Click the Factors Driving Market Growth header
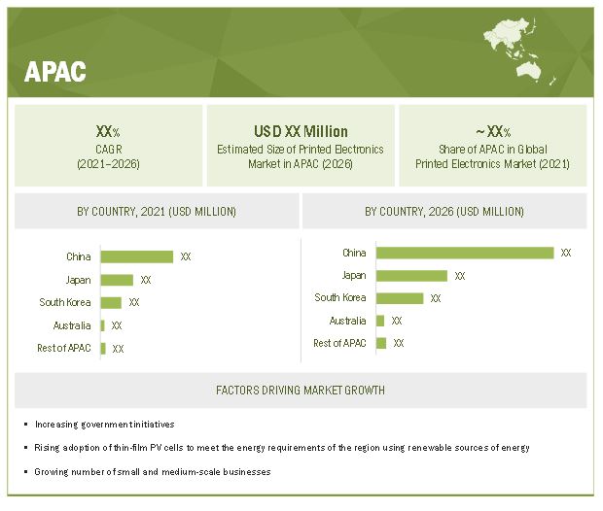 [301, 390]
